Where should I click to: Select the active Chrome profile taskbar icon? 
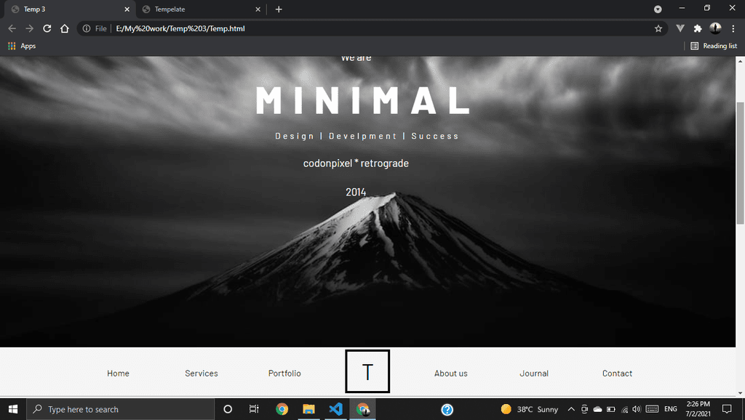click(x=362, y=409)
